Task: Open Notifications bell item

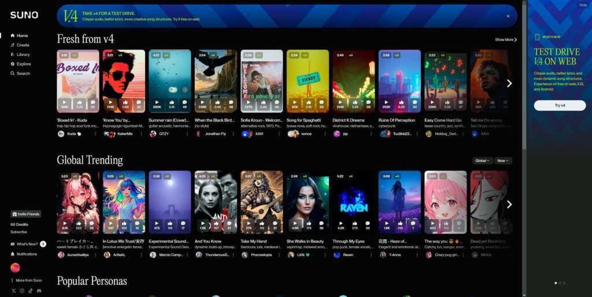Action: 24,254
